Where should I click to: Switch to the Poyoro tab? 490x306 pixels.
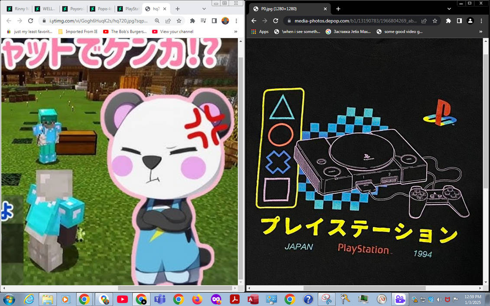[73, 9]
